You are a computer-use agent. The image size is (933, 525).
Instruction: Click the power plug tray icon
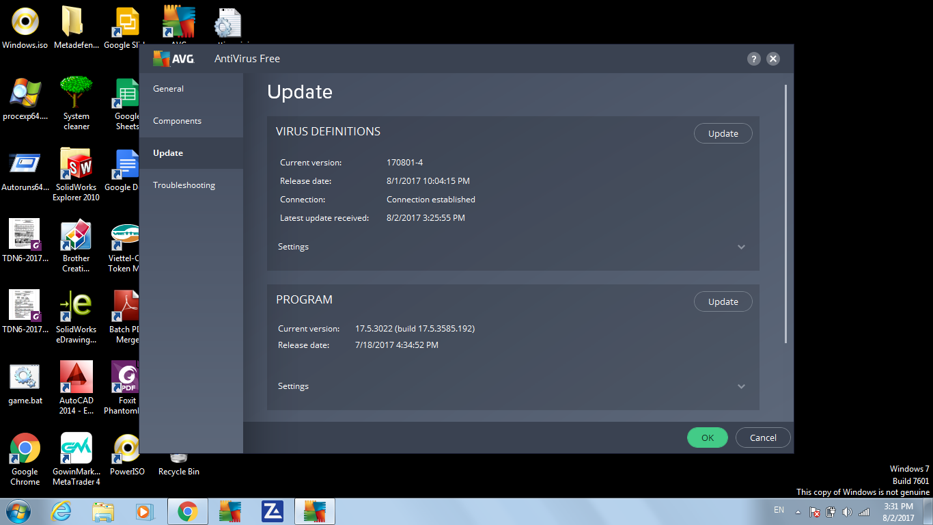pos(831,512)
